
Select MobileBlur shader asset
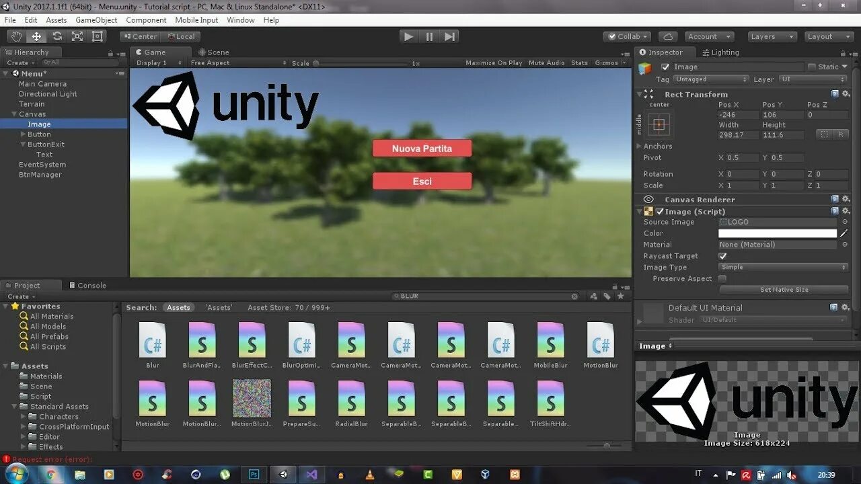(x=550, y=344)
